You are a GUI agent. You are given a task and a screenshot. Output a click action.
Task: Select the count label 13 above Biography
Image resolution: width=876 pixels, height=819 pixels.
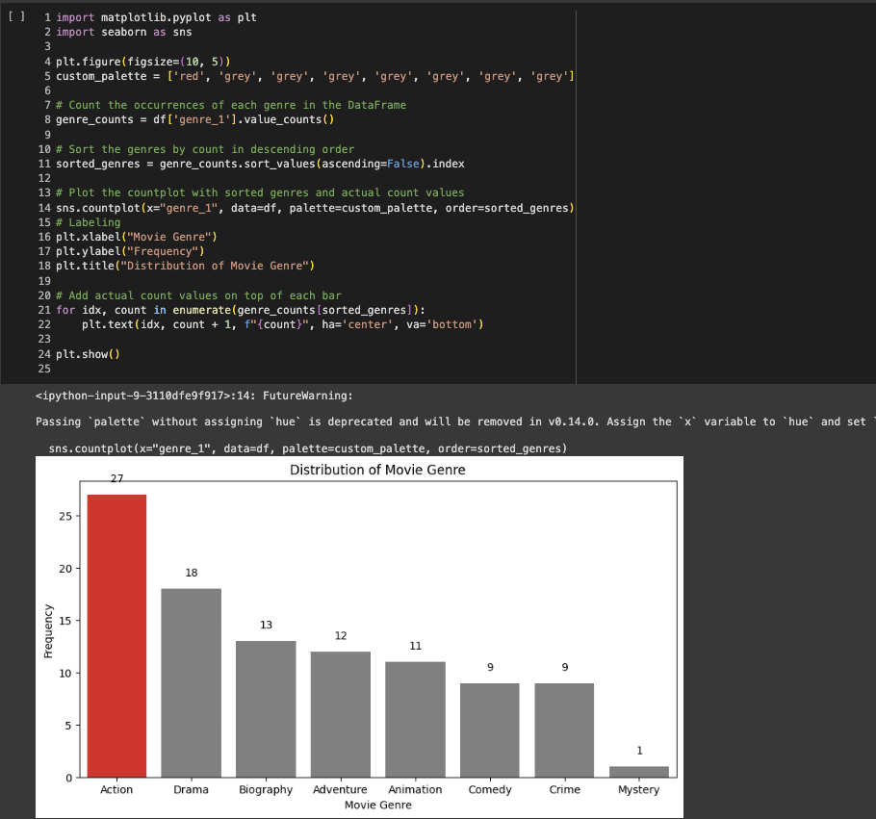tap(266, 625)
